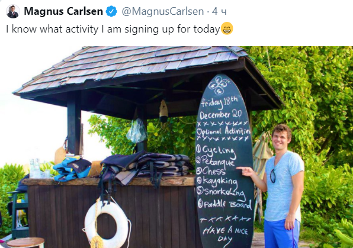Screen dimensions: 353x248
Task: Click the circled 3 beside Chess
Action: coord(198,172)
